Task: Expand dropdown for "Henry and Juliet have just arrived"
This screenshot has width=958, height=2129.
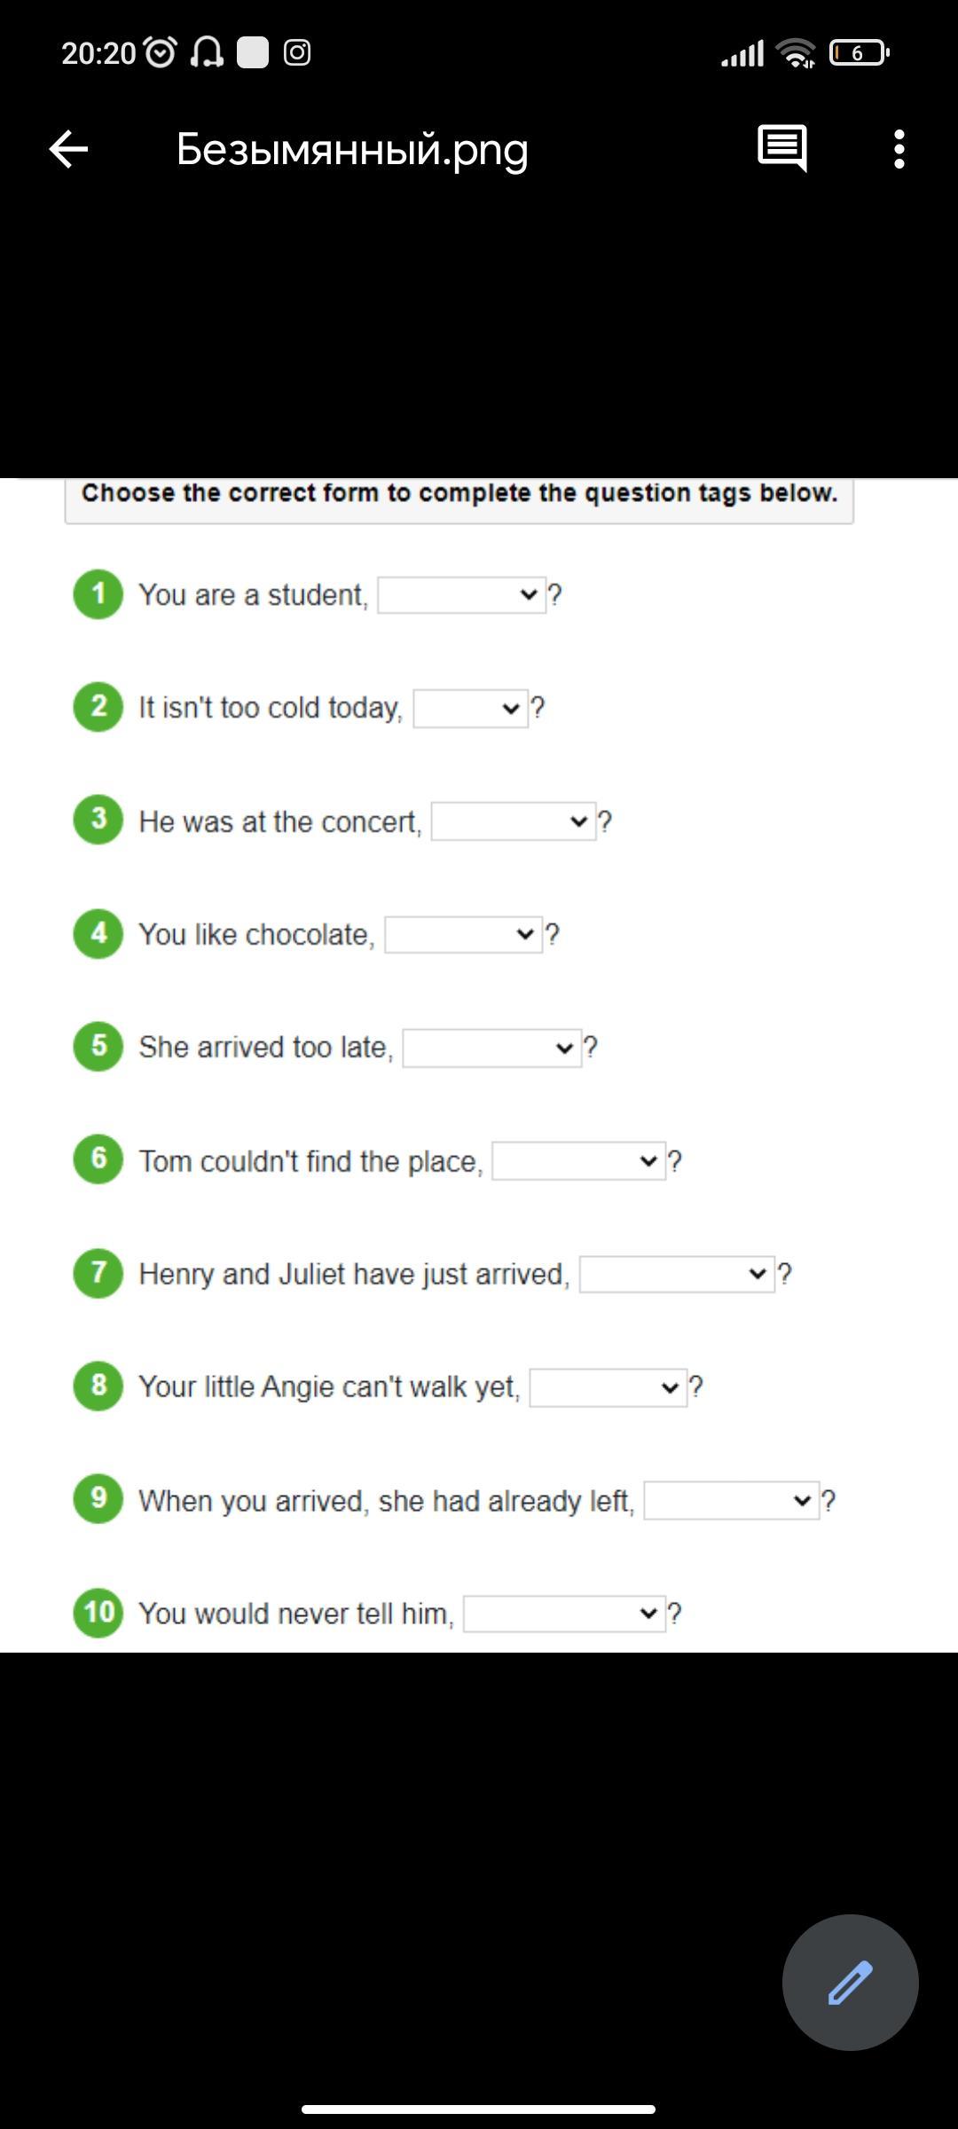Action: coord(676,1274)
